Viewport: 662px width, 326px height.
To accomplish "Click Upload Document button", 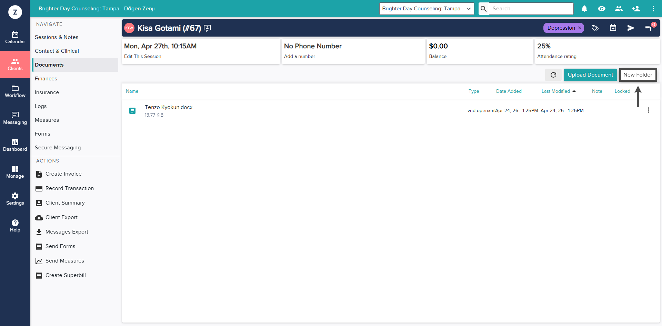I will click(x=590, y=75).
